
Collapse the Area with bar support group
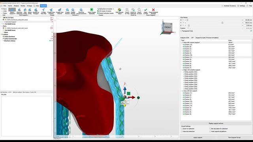[x=181, y=91]
